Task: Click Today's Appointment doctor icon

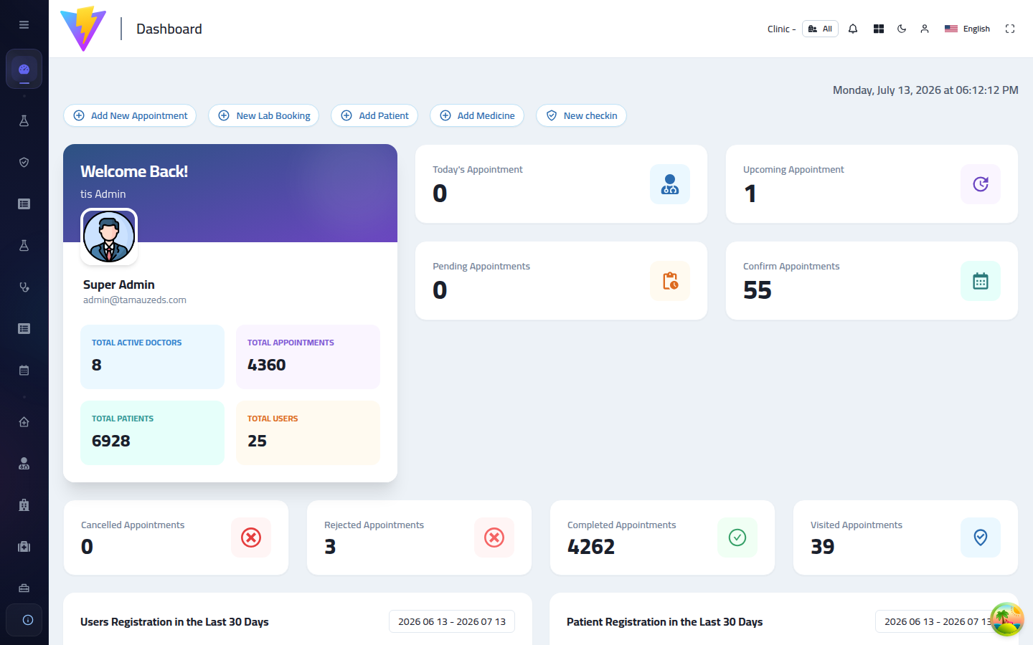Action: (670, 184)
